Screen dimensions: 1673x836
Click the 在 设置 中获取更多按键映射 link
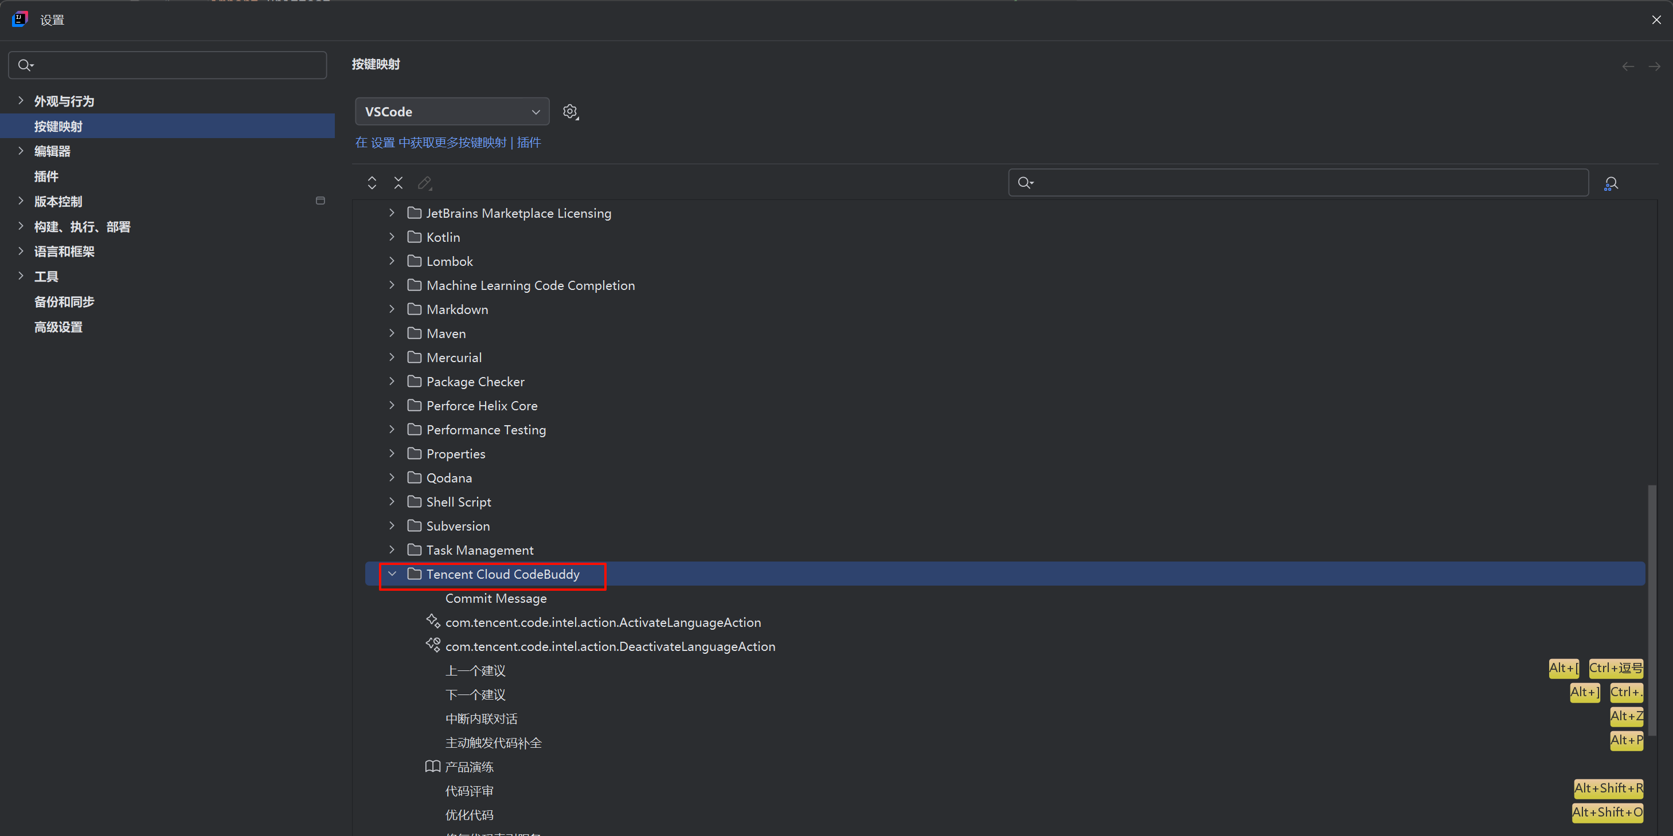point(431,142)
